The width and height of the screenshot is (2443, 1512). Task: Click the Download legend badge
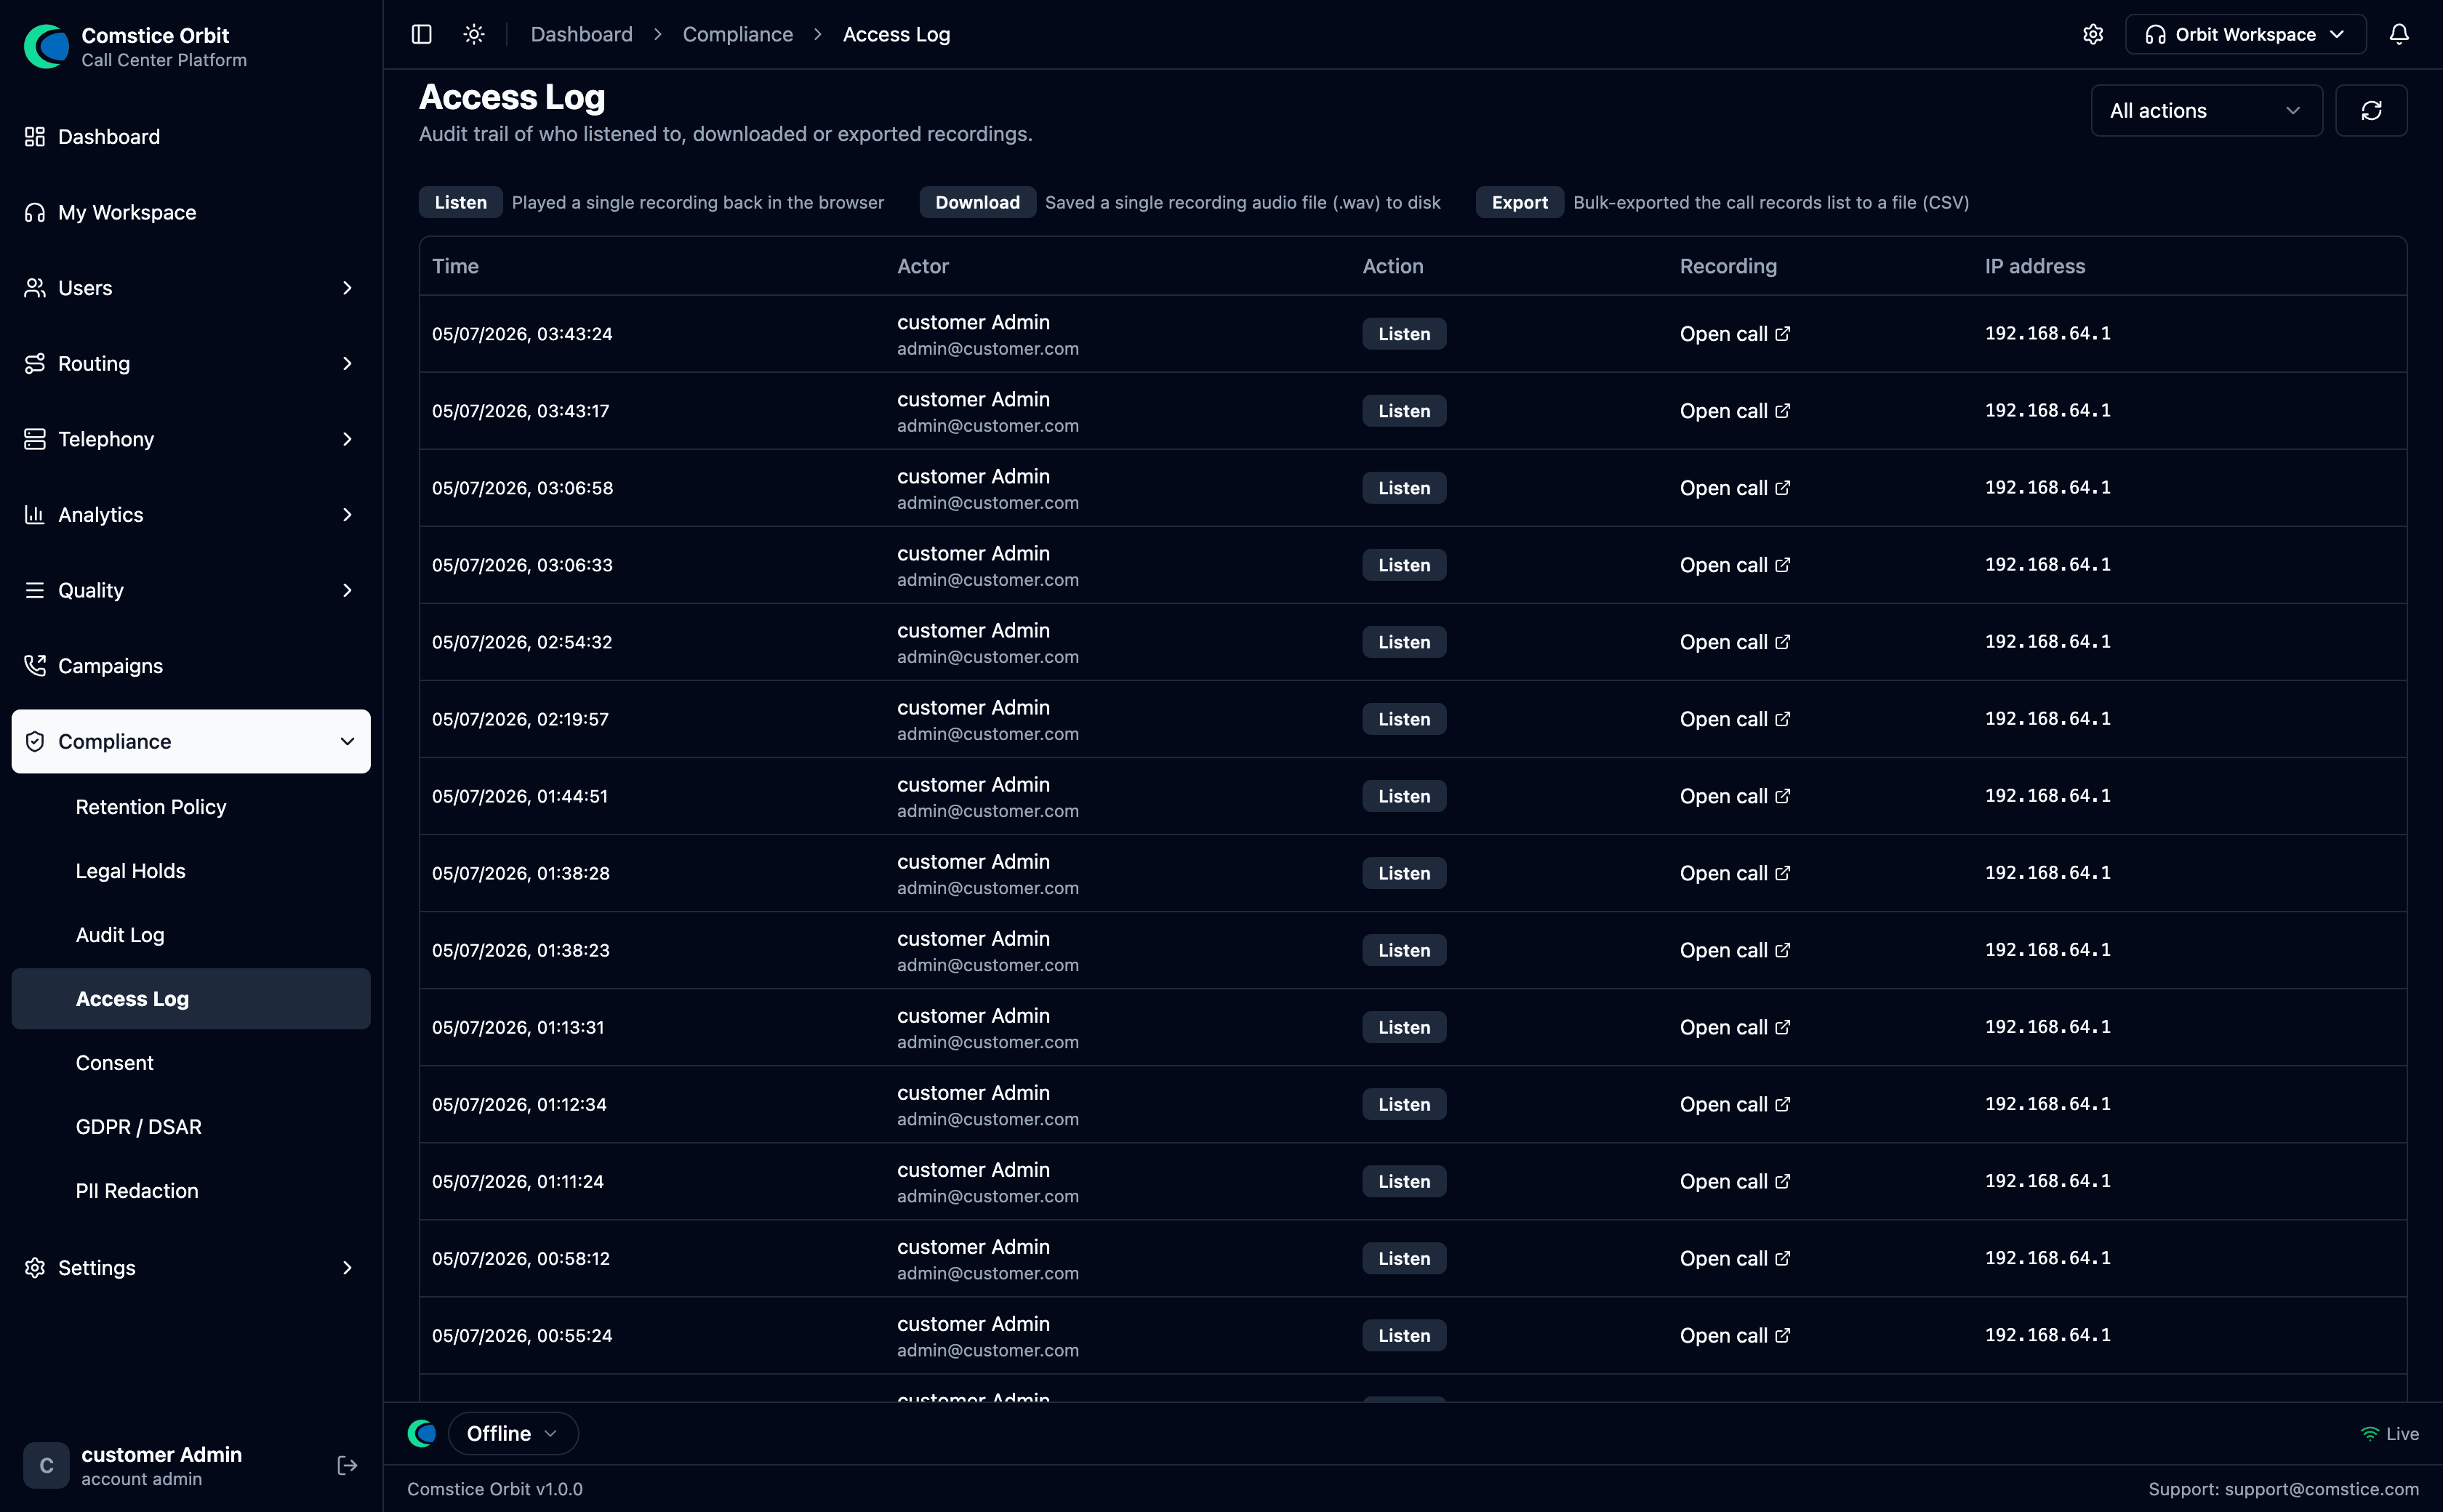tap(977, 202)
